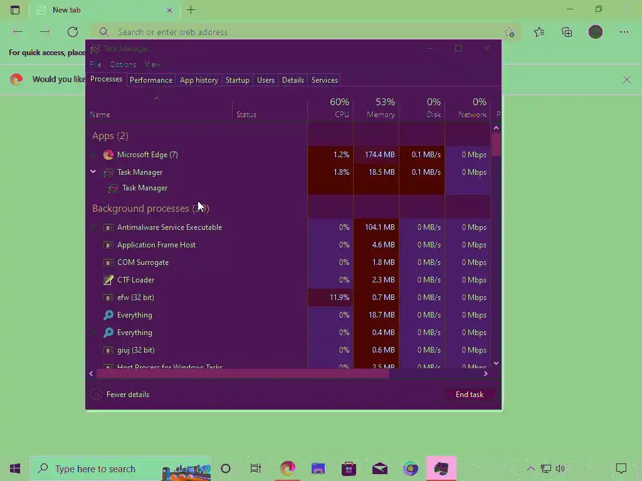The width and height of the screenshot is (642, 481).
Task: Sort by Network column header
Action: coord(468,108)
